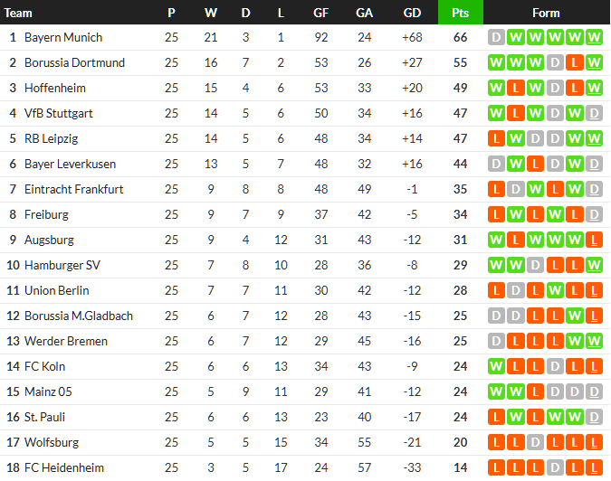Sort the table by the GD column header
The image size is (611, 481).
(x=412, y=13)
